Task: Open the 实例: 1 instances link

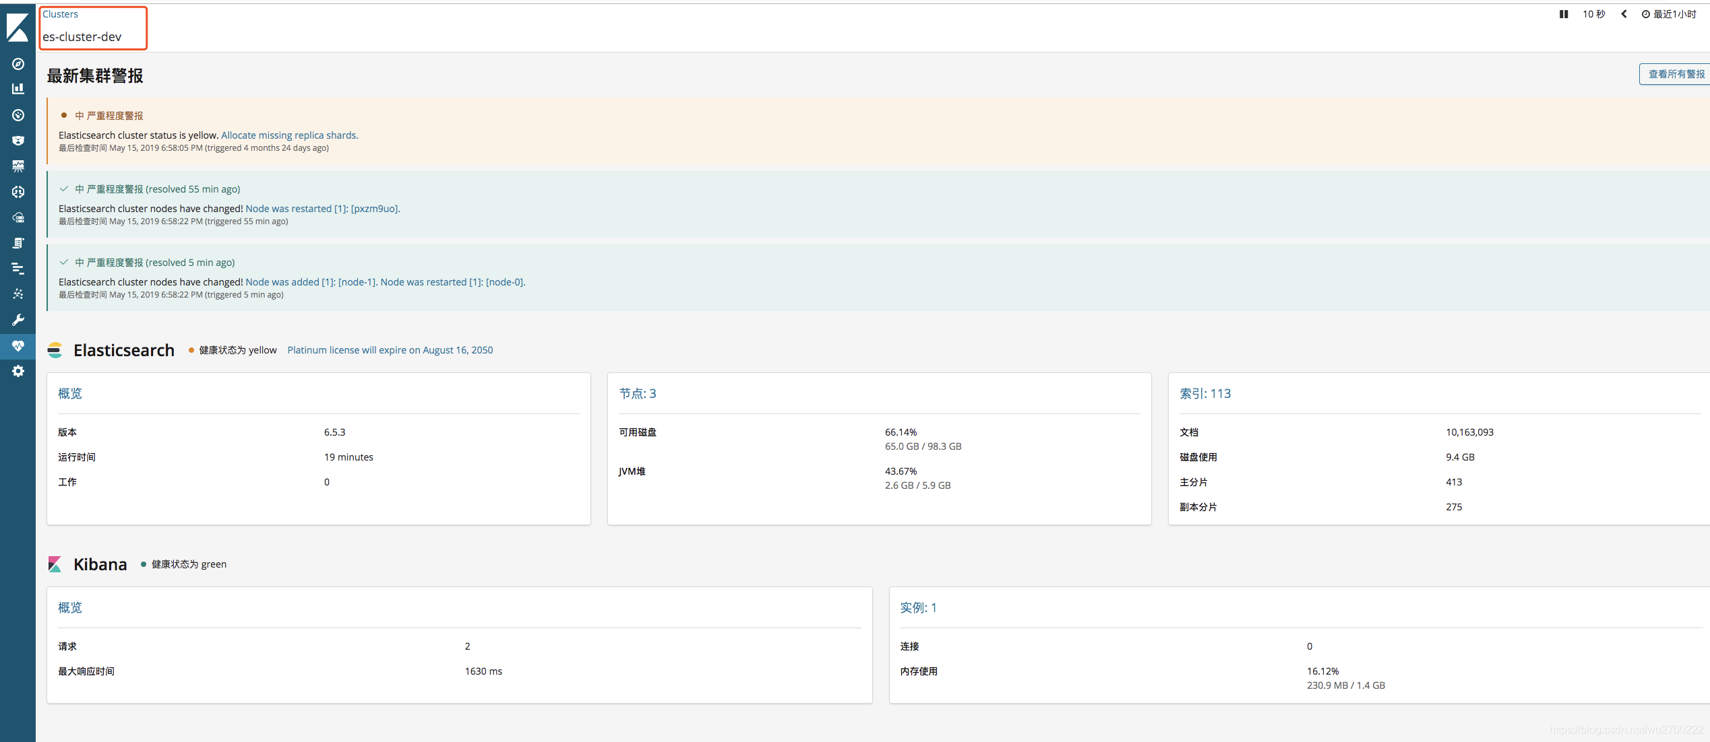Action: tap(919, 608)
